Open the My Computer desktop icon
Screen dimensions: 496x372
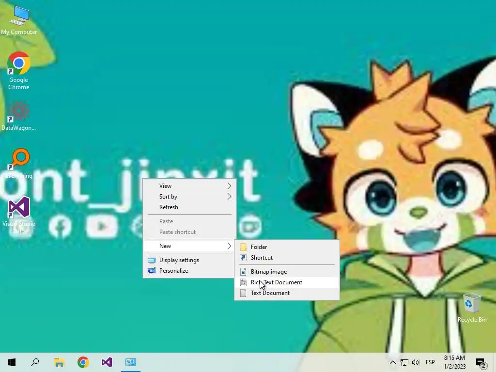pyautogui.click(x=19, y=19)
